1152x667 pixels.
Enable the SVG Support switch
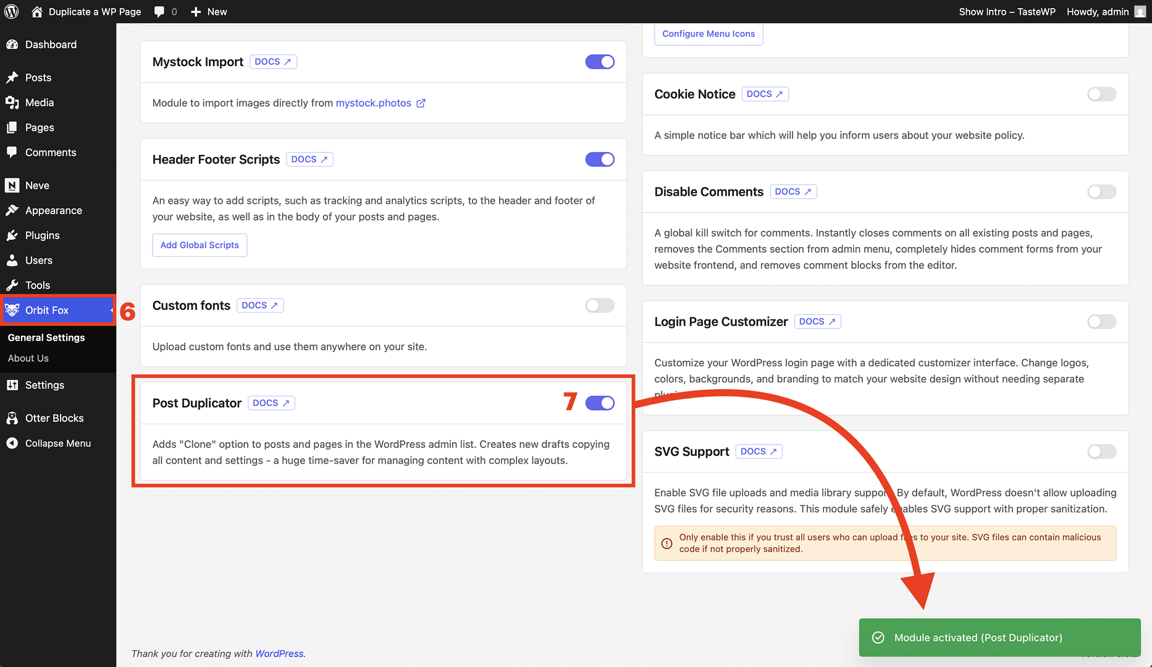(x=1101, y=451)
